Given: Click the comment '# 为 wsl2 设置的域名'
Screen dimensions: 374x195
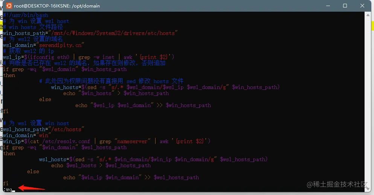Looking at the screenshot, I should (x=33, y=39).
